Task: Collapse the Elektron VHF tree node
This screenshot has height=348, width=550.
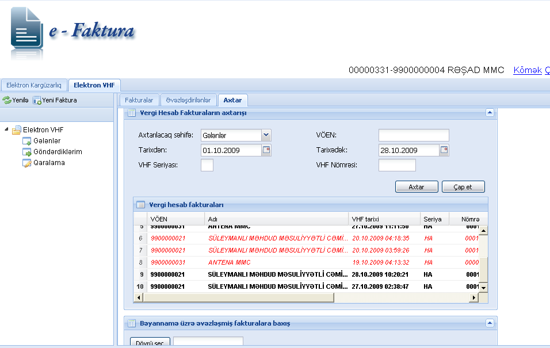Action: click(x=6, y=129)
